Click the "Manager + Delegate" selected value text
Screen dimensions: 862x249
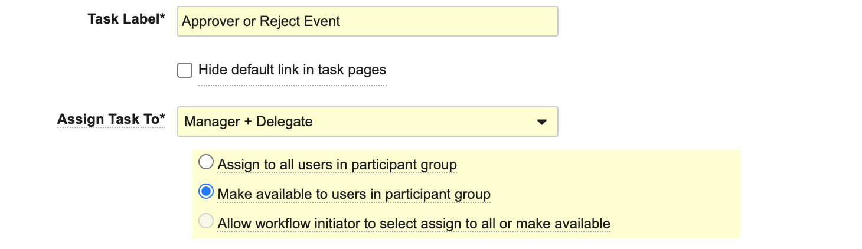point(248,122)
